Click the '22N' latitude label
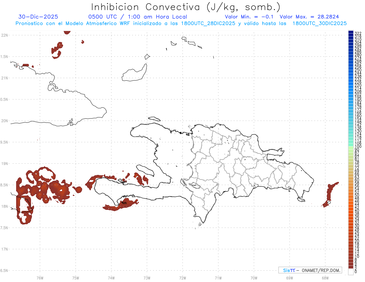 pos(4,35)
